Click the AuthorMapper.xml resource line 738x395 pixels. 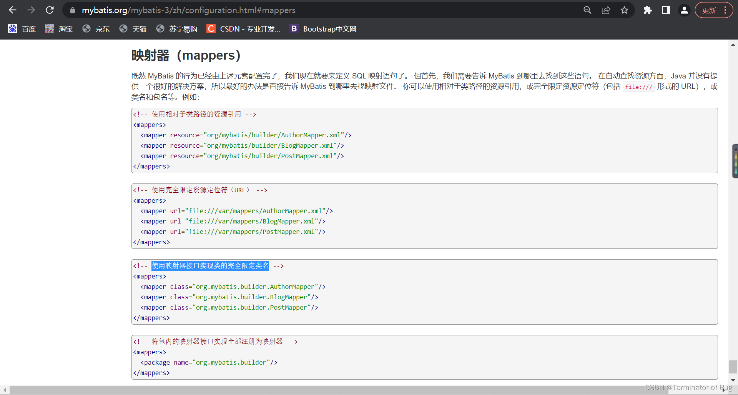click(246, 135)
